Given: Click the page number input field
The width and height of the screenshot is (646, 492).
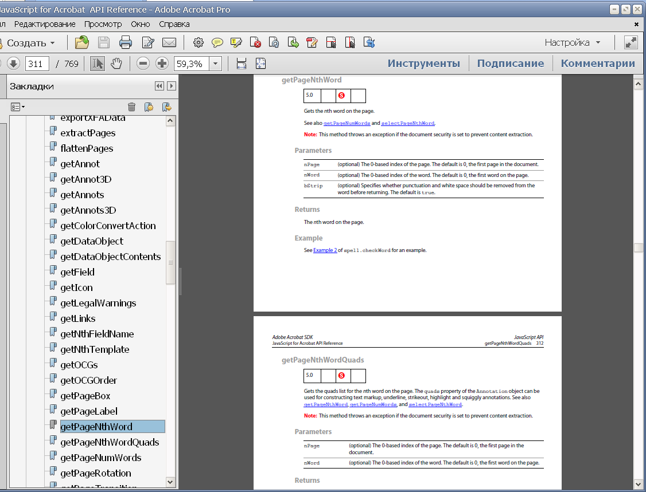Looking at the screenshot, I should click(37, 64).
